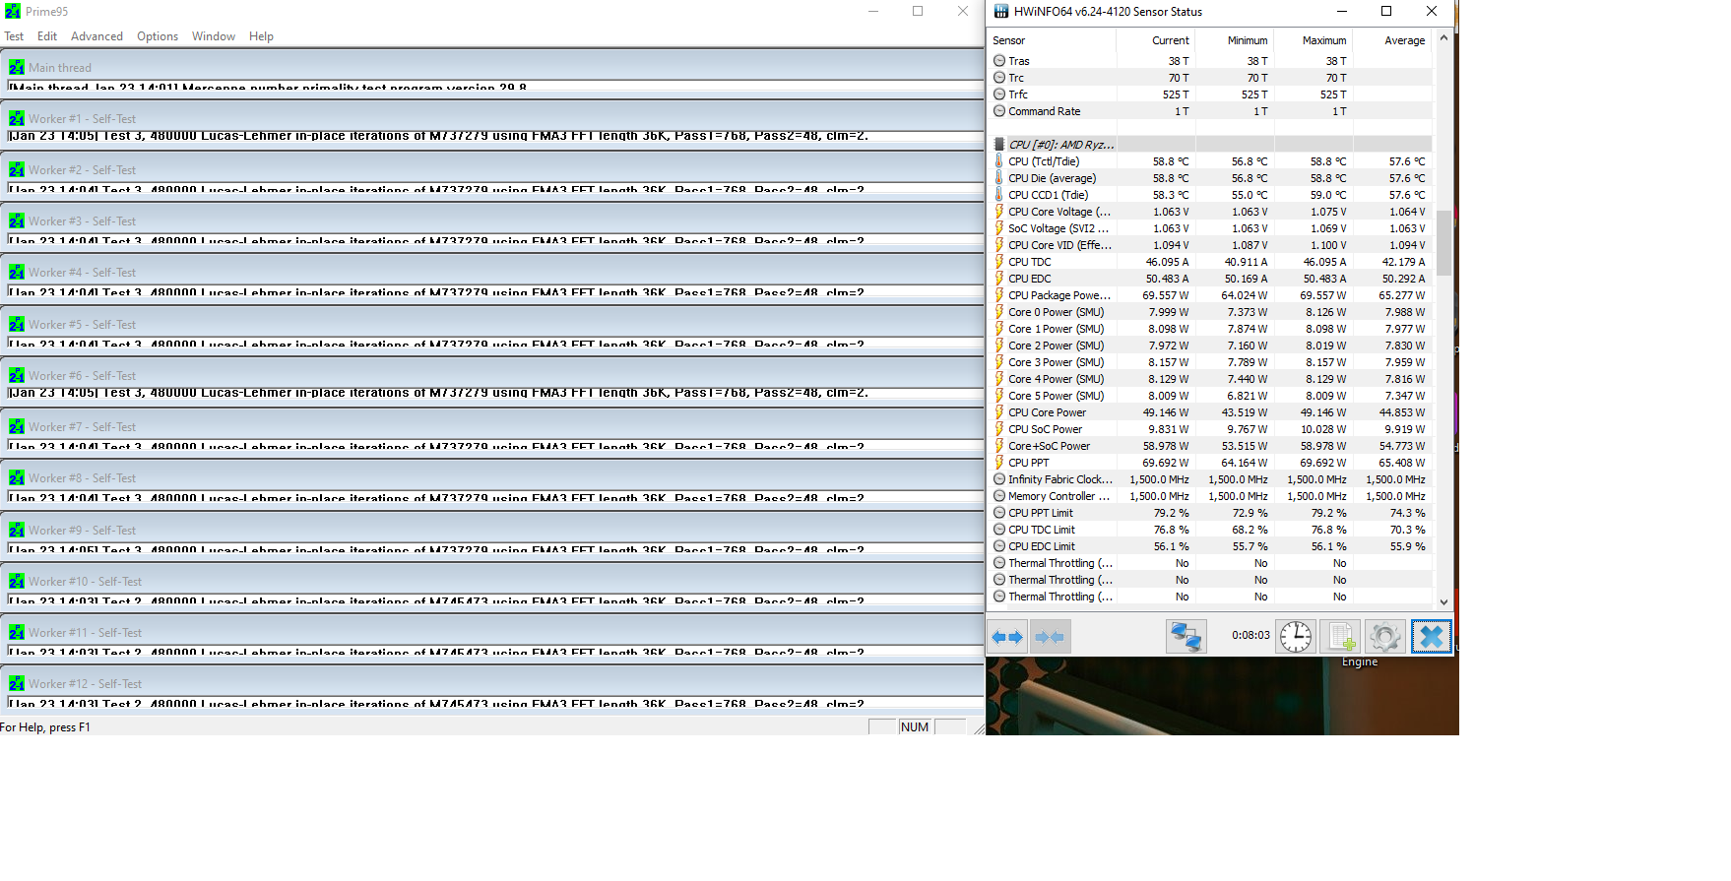Click the Worker #5 window icon

point(17,324)
